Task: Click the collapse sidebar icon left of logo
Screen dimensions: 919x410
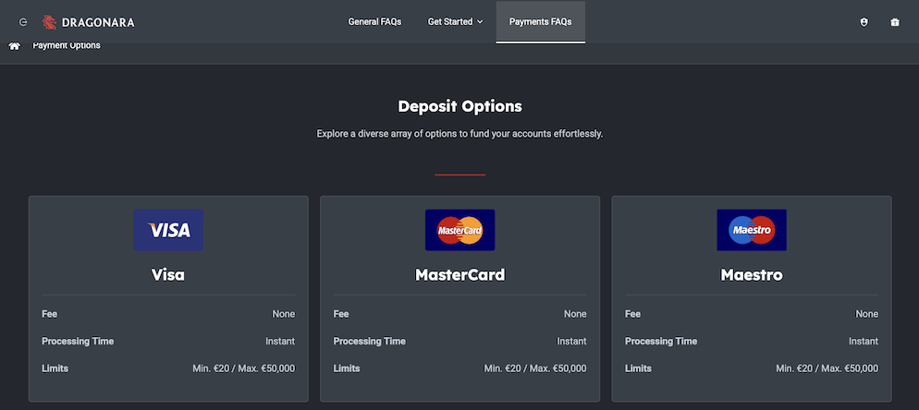Action: (x=23, y=22)
